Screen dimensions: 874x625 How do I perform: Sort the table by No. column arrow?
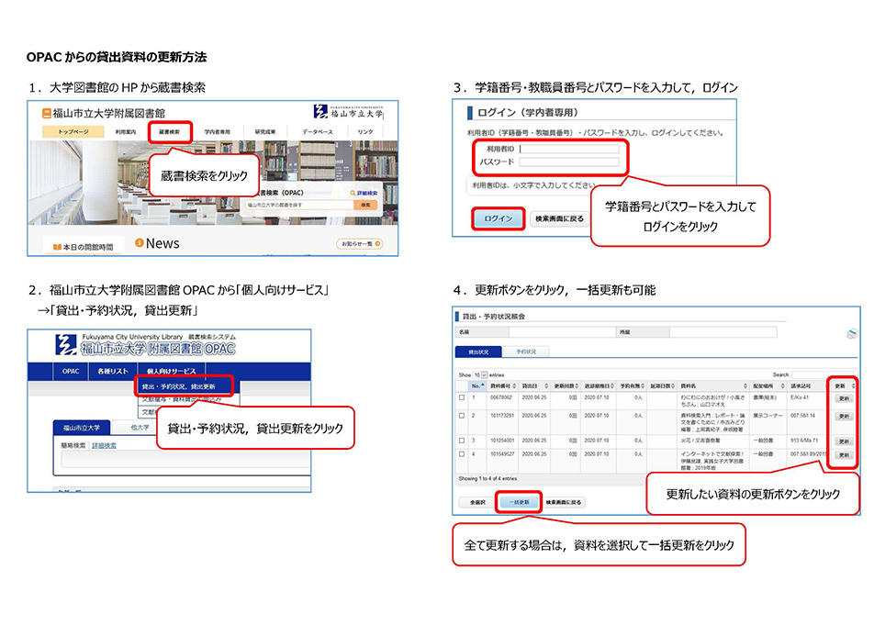coord(483,385)
